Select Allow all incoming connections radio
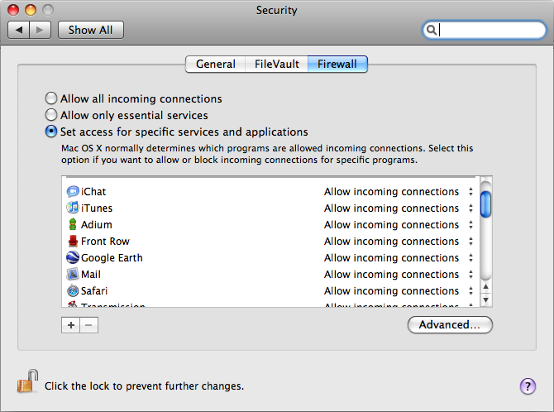The height and width of the screenshot is (412, 554). [x=51, y=98]
